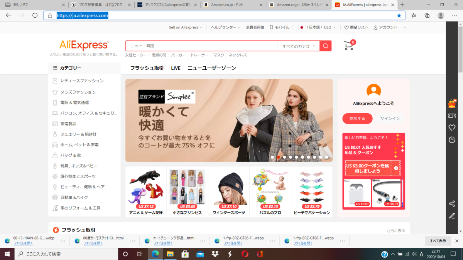Open the shopping cart icon

349,45
